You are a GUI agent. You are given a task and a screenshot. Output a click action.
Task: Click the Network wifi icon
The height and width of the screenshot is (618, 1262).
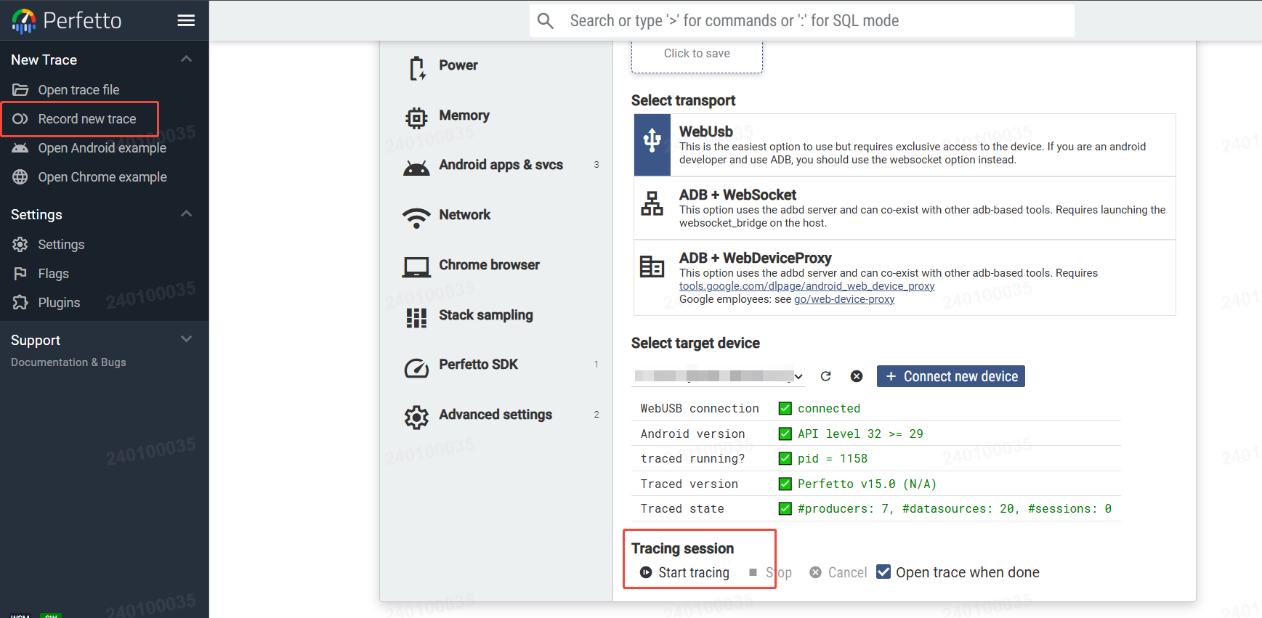416,218
